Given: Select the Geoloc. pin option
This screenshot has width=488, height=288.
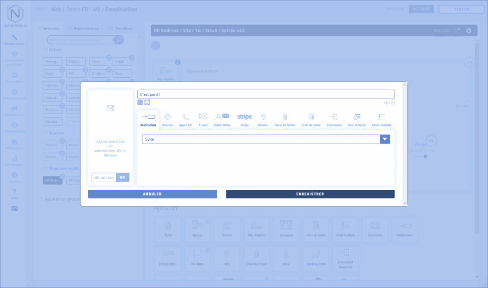Looking at the screenshot, I should coord(263,119).
